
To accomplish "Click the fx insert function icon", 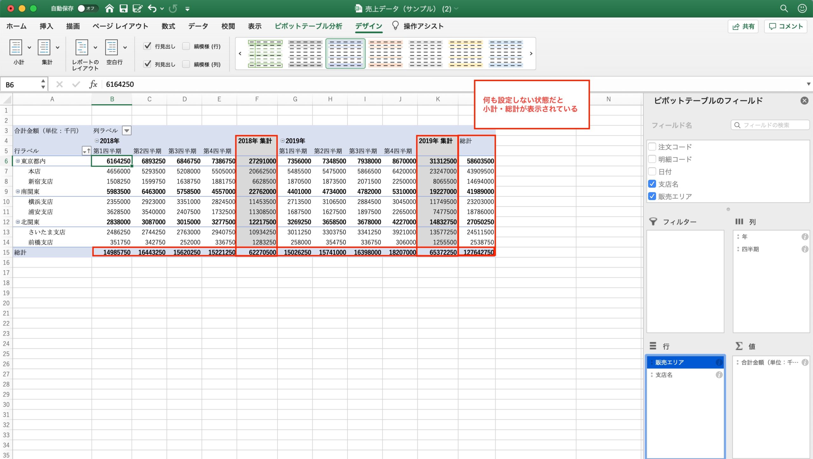I will pos(93,84).
